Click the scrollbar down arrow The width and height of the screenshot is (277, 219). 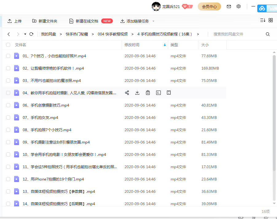274,203
